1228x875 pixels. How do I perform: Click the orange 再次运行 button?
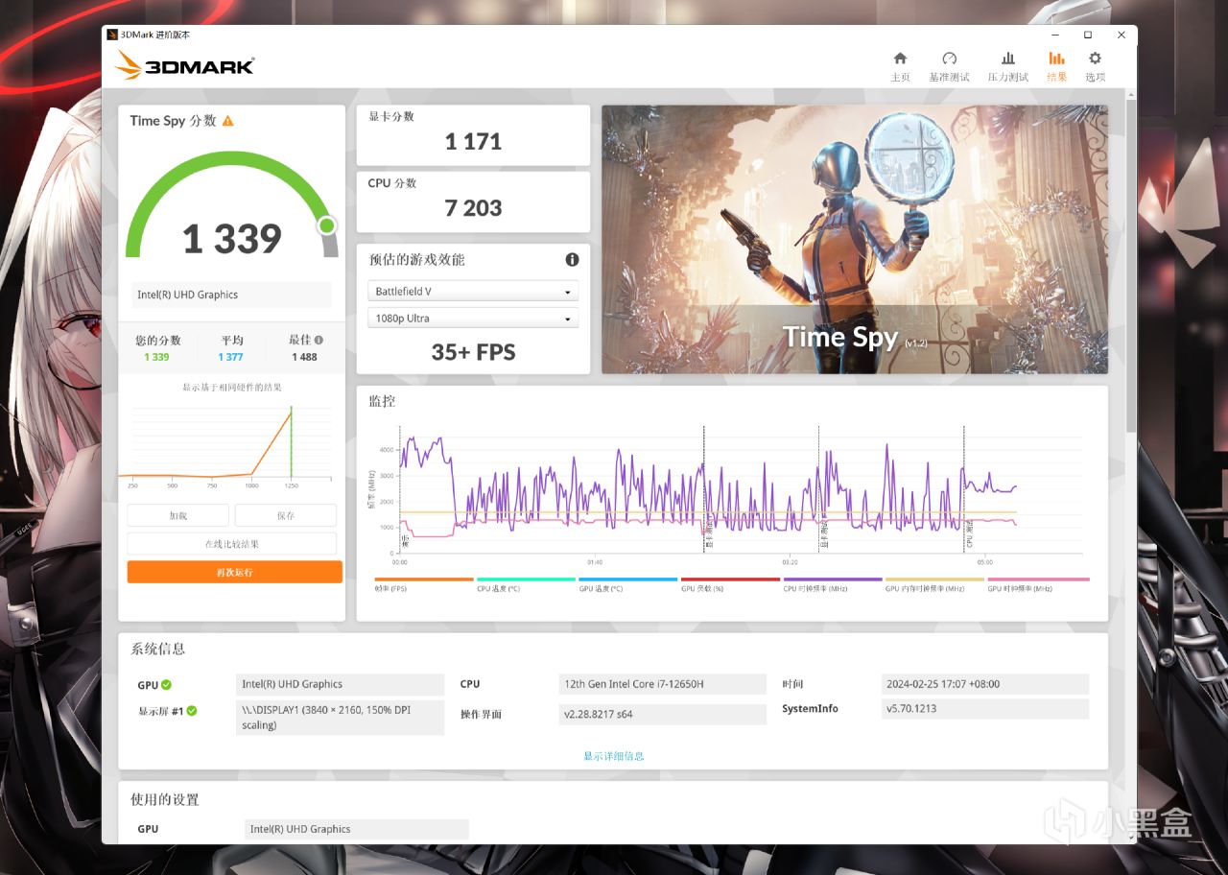pos(234,572)
